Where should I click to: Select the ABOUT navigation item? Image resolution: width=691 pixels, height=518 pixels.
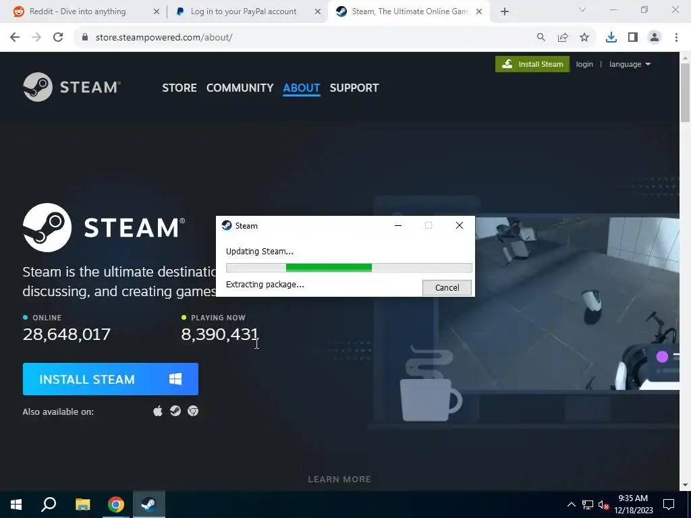302,88
